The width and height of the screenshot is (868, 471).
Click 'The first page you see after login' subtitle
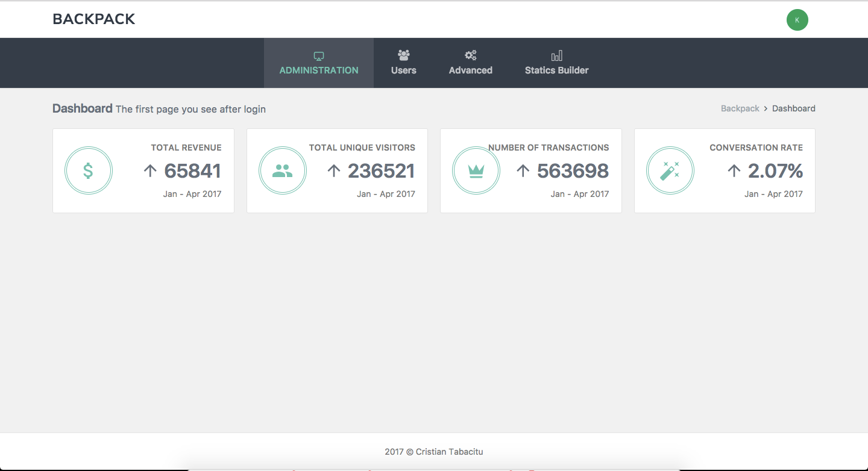tap(190, 110)
